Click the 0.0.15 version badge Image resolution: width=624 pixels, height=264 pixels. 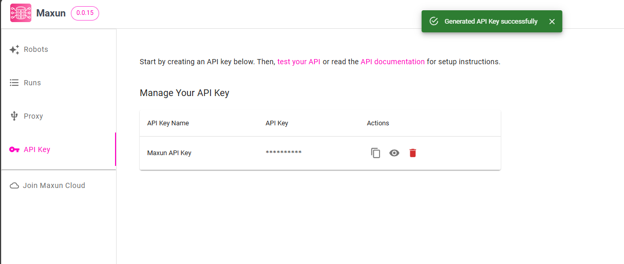[85, 13]
